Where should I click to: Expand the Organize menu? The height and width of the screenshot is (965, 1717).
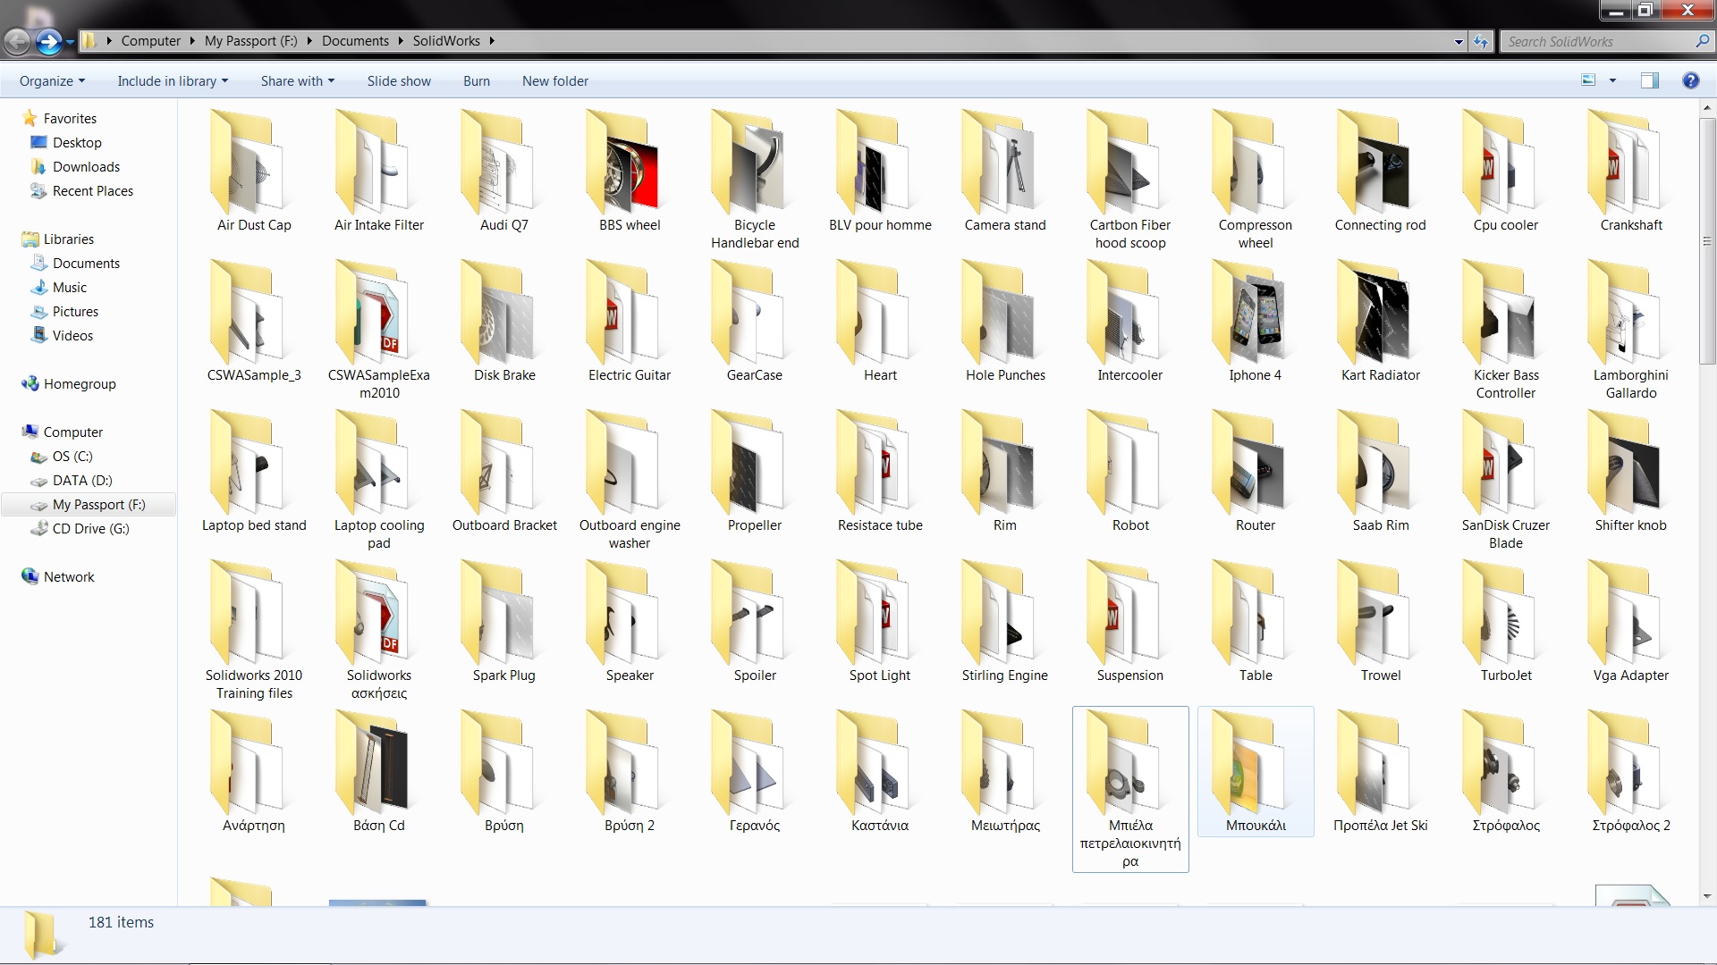tap(52, 81)
